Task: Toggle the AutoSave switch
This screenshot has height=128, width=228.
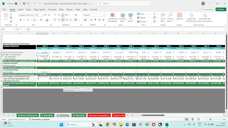Action: tap(18, 3)
